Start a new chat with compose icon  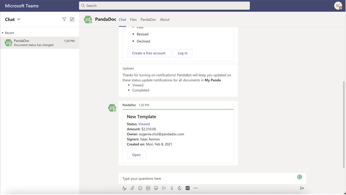tap(72, 19)
